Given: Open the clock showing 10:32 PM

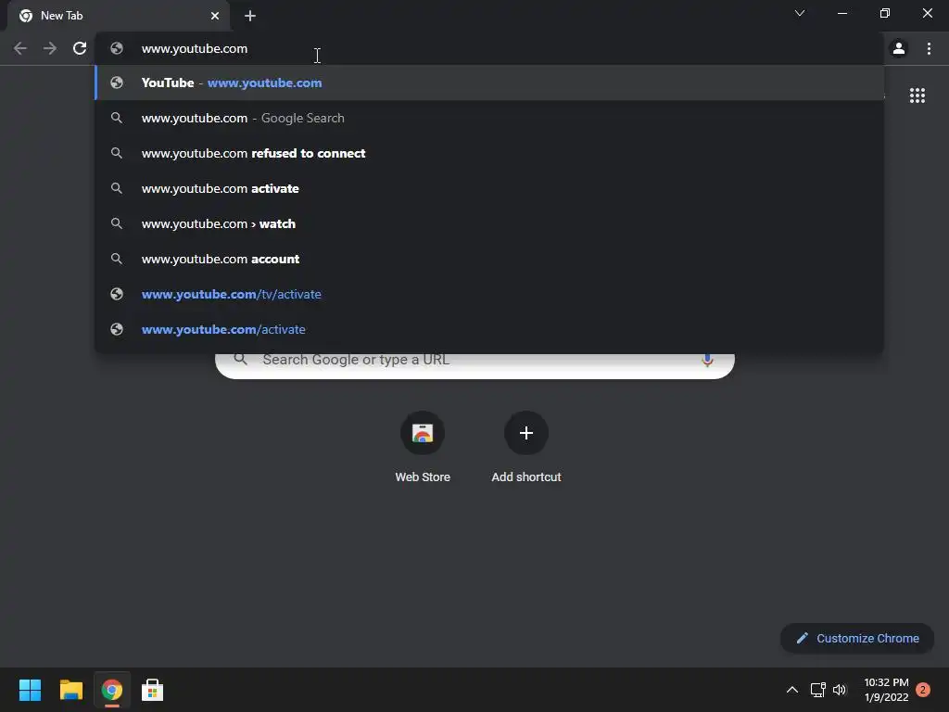Looking at the screenshot, I should (886, 690).
